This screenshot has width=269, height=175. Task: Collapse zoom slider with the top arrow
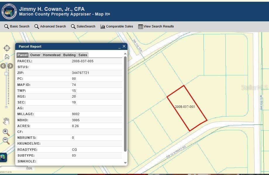pos(6,63)
